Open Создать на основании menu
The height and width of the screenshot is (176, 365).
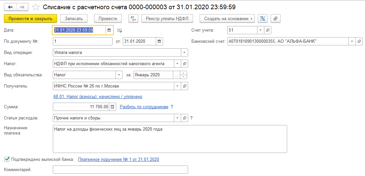click(229, 18)
